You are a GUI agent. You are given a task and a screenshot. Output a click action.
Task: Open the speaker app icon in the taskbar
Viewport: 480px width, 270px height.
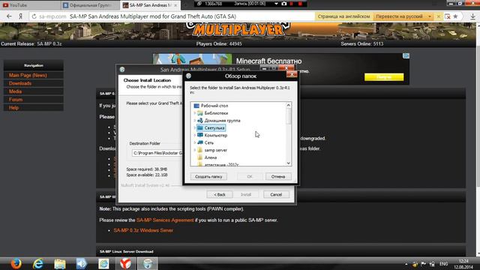(82, 263)
